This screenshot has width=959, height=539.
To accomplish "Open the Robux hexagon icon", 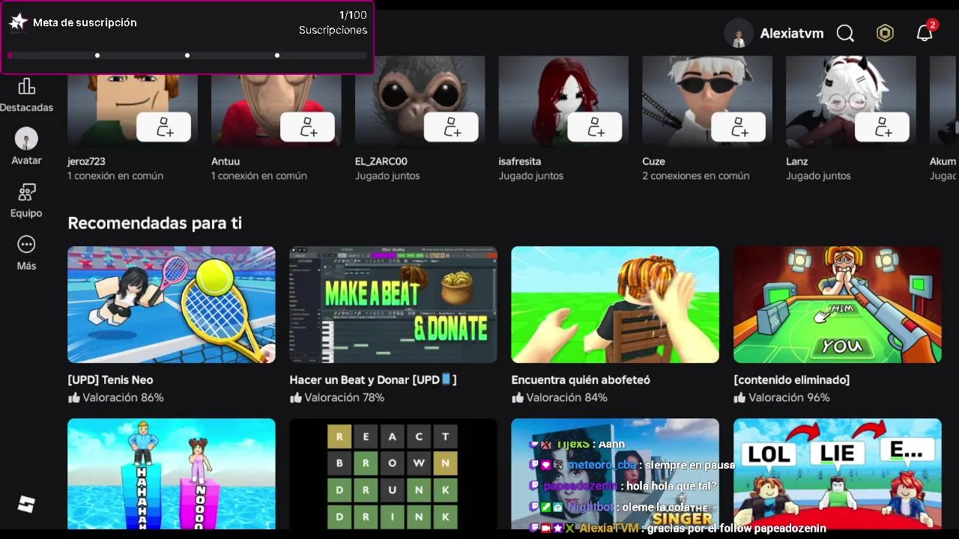I will pos(885,34).
